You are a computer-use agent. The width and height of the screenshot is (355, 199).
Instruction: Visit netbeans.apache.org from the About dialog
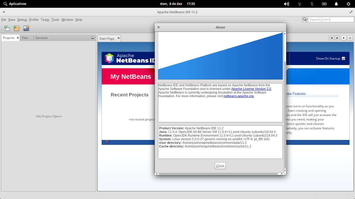tap(238, 96)
